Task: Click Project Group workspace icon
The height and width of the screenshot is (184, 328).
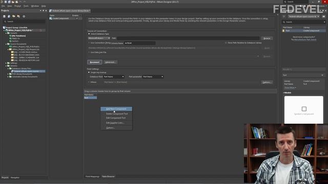Action: tap(4, 28)
